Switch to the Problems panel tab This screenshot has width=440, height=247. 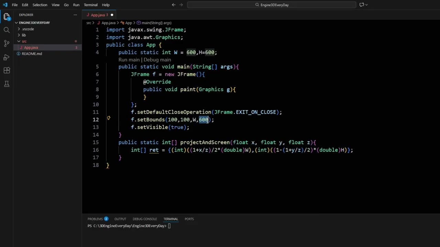(98, 219)
